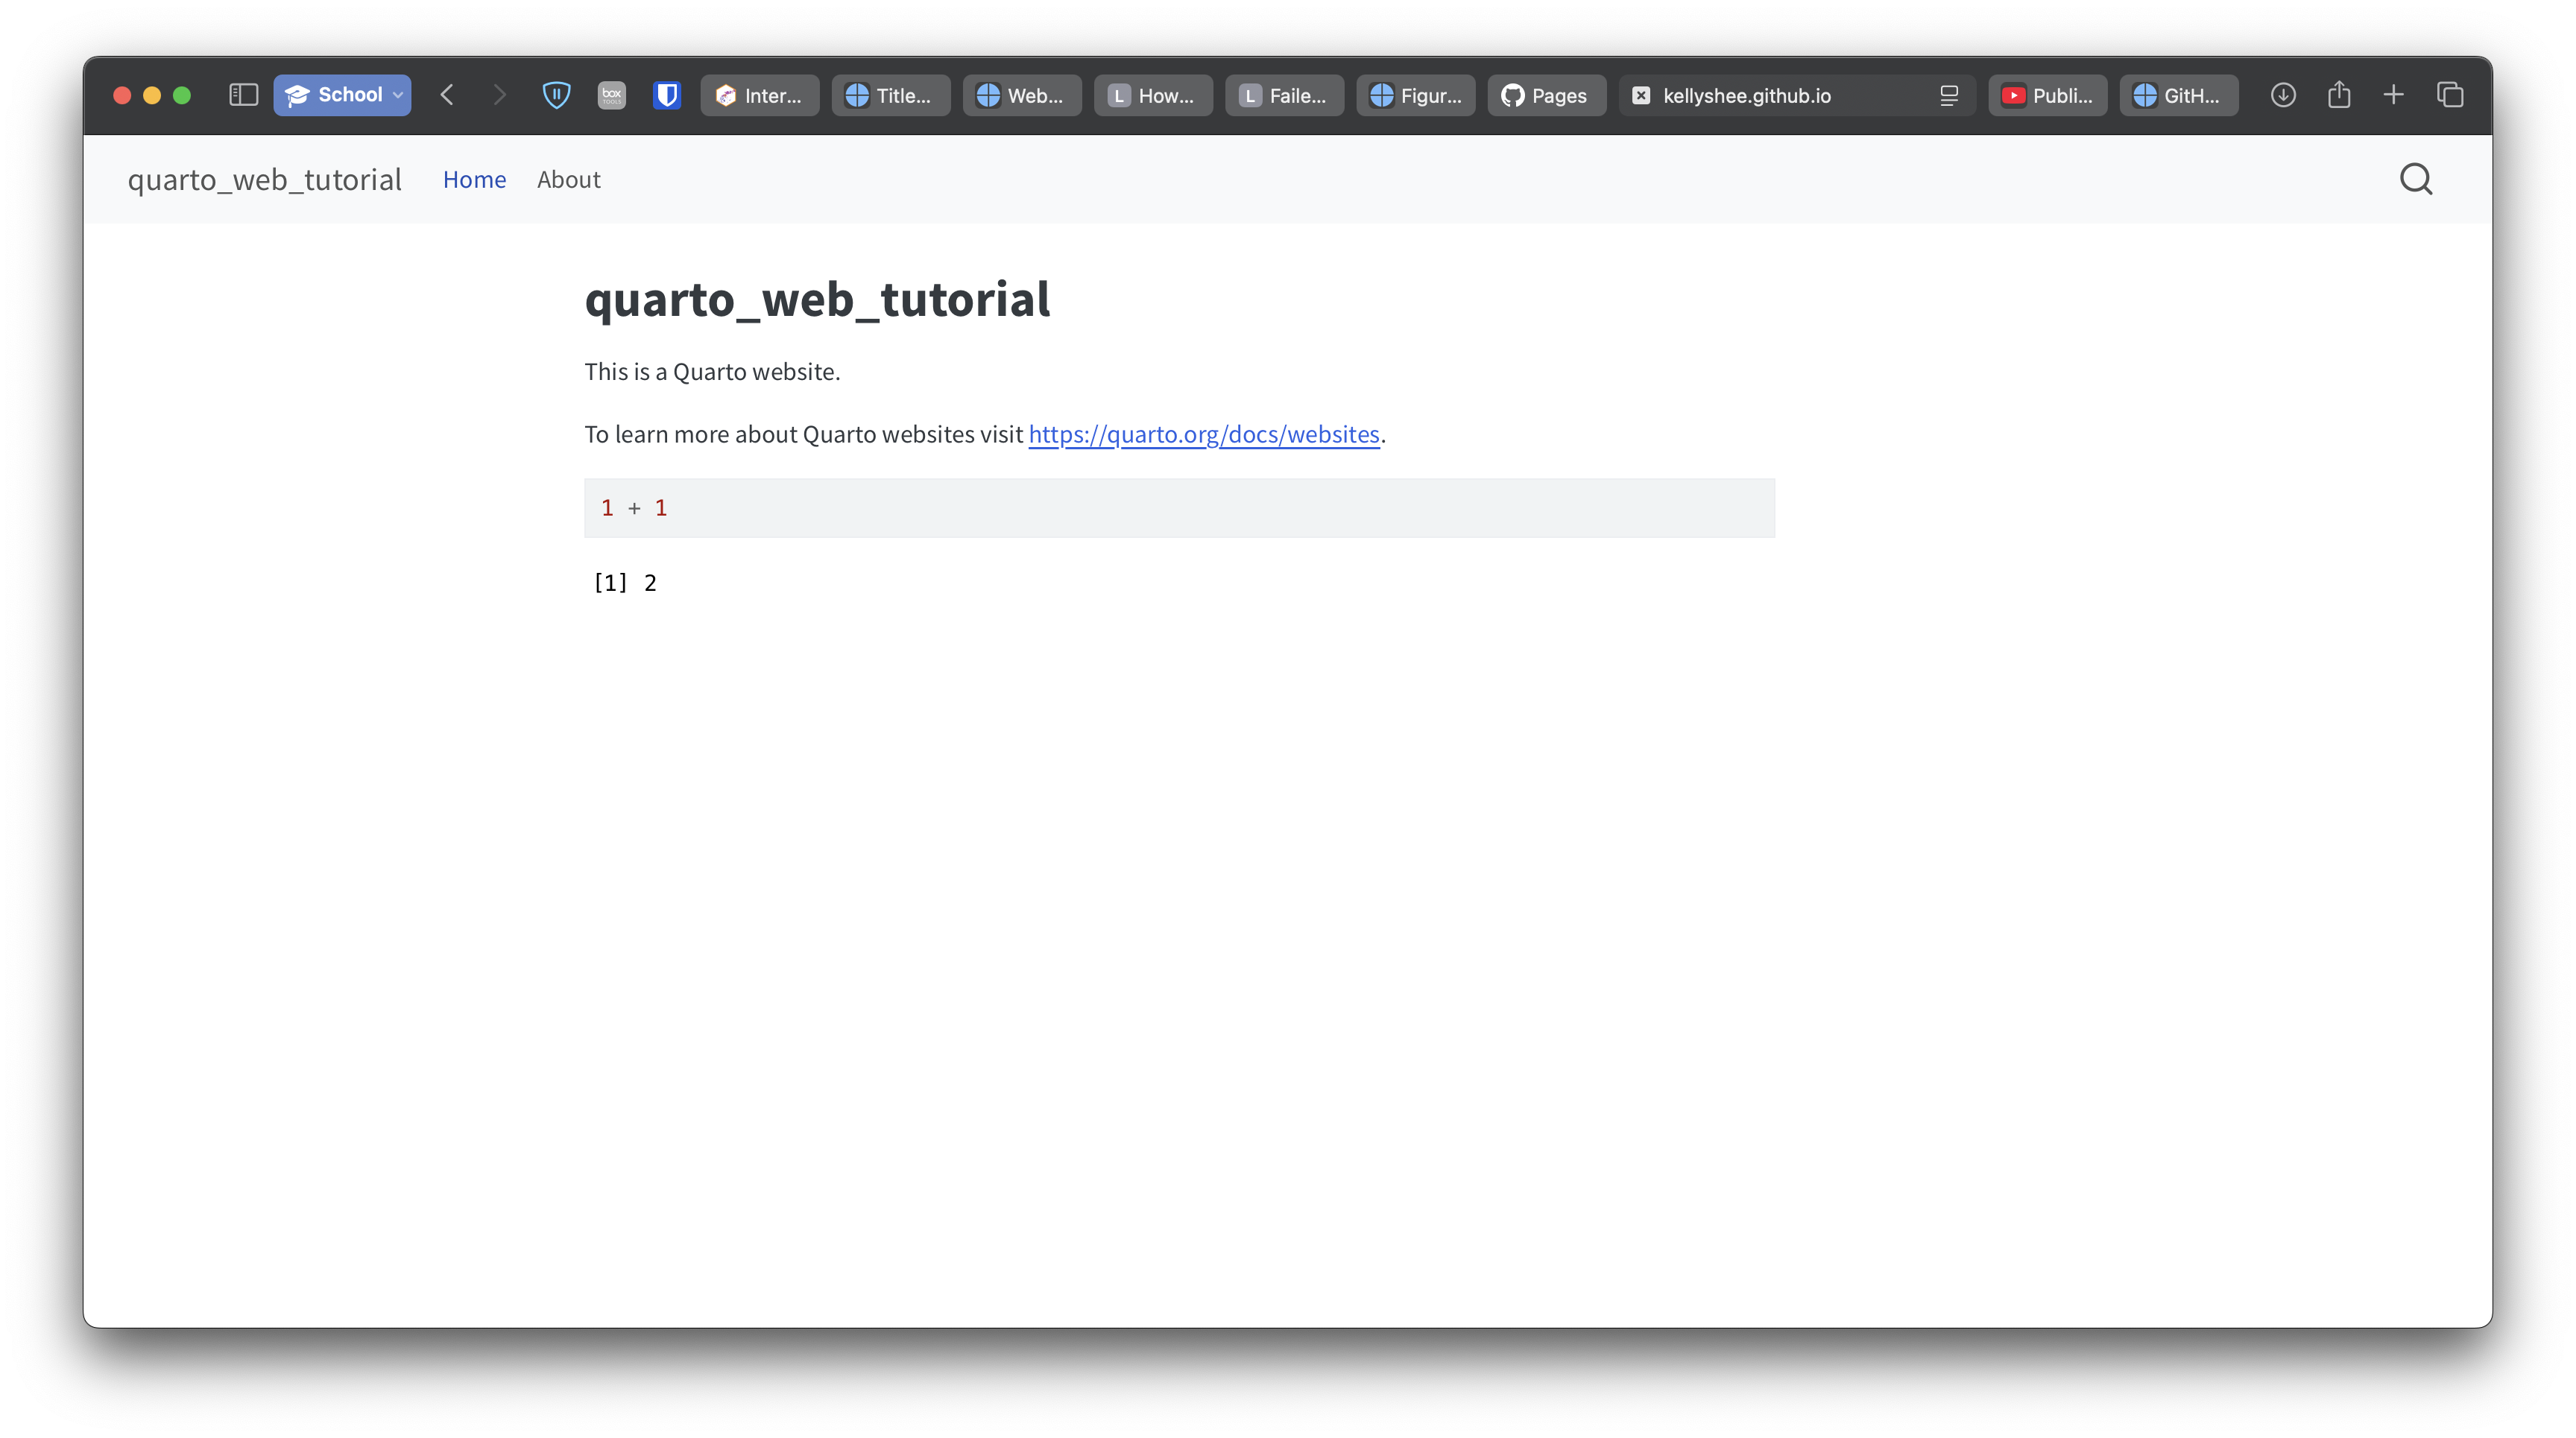
Task: Switch to the Web... tab
Action: [x=1022, y=95]
